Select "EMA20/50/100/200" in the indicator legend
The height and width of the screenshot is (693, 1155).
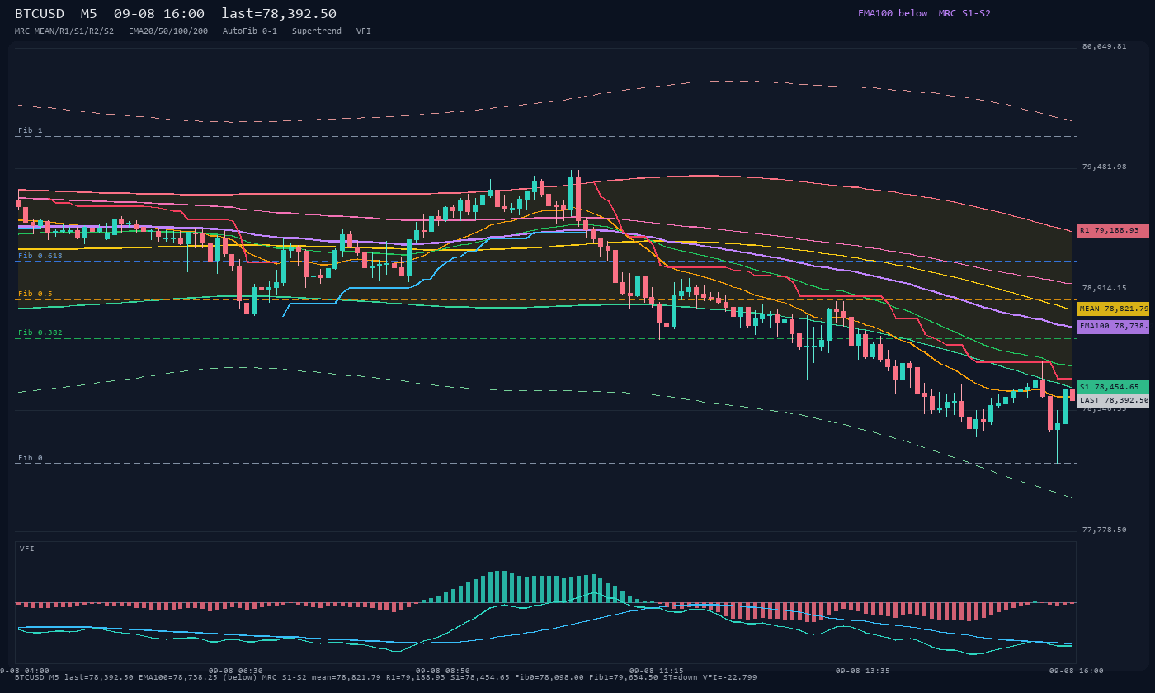[x=168, y=31]
